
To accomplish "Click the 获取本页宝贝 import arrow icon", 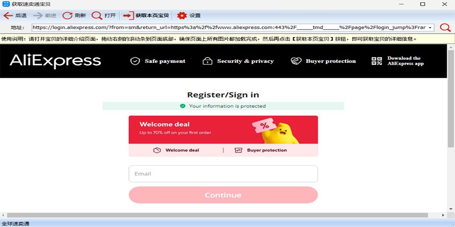I will point(129,16).
